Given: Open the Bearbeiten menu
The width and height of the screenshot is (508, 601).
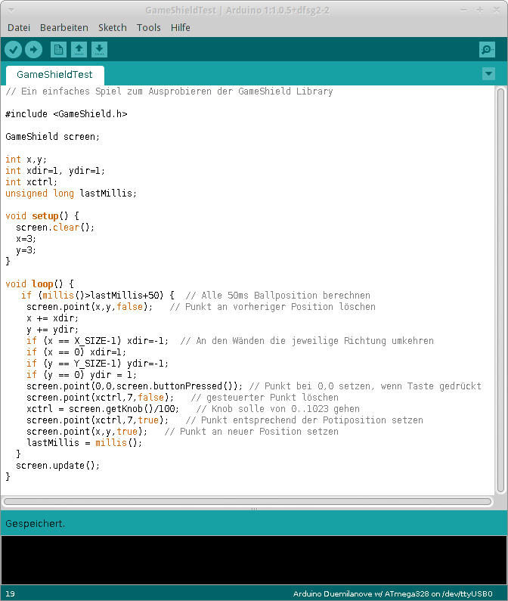Looking at the screenshot, I should point(64,27).
